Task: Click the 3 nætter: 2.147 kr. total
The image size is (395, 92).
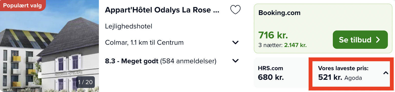Action: click(x=282, y=45)
